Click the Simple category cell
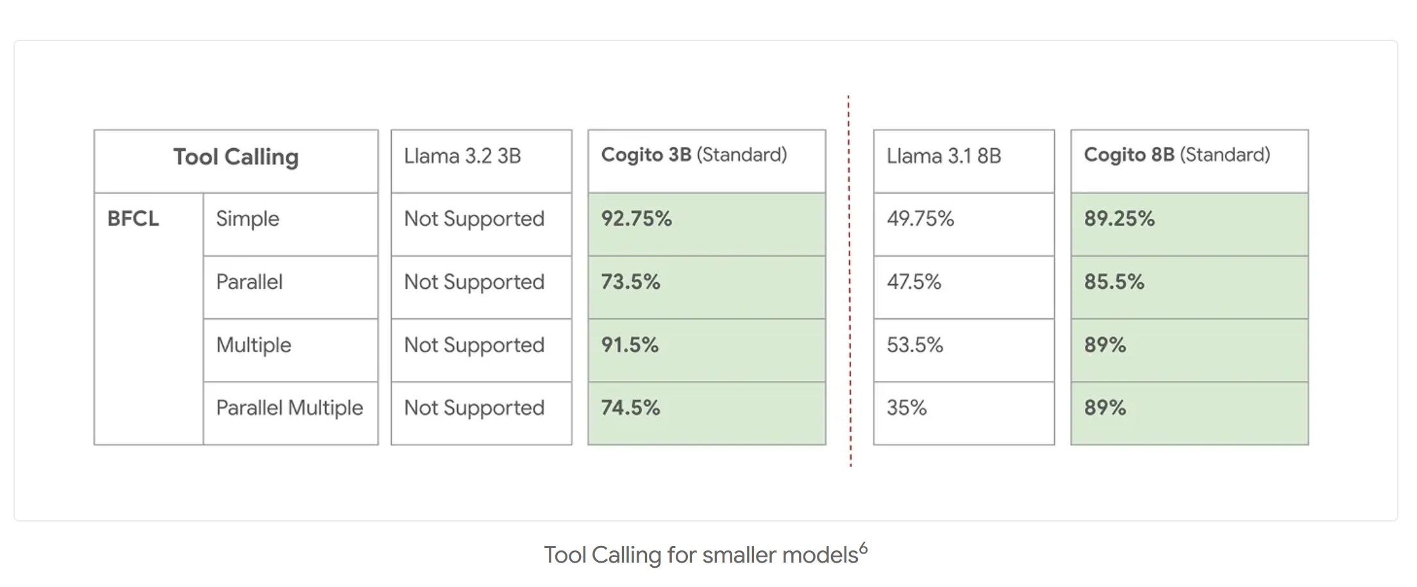The height and width of the screenshot is (587, 1417). coord(290,225)
